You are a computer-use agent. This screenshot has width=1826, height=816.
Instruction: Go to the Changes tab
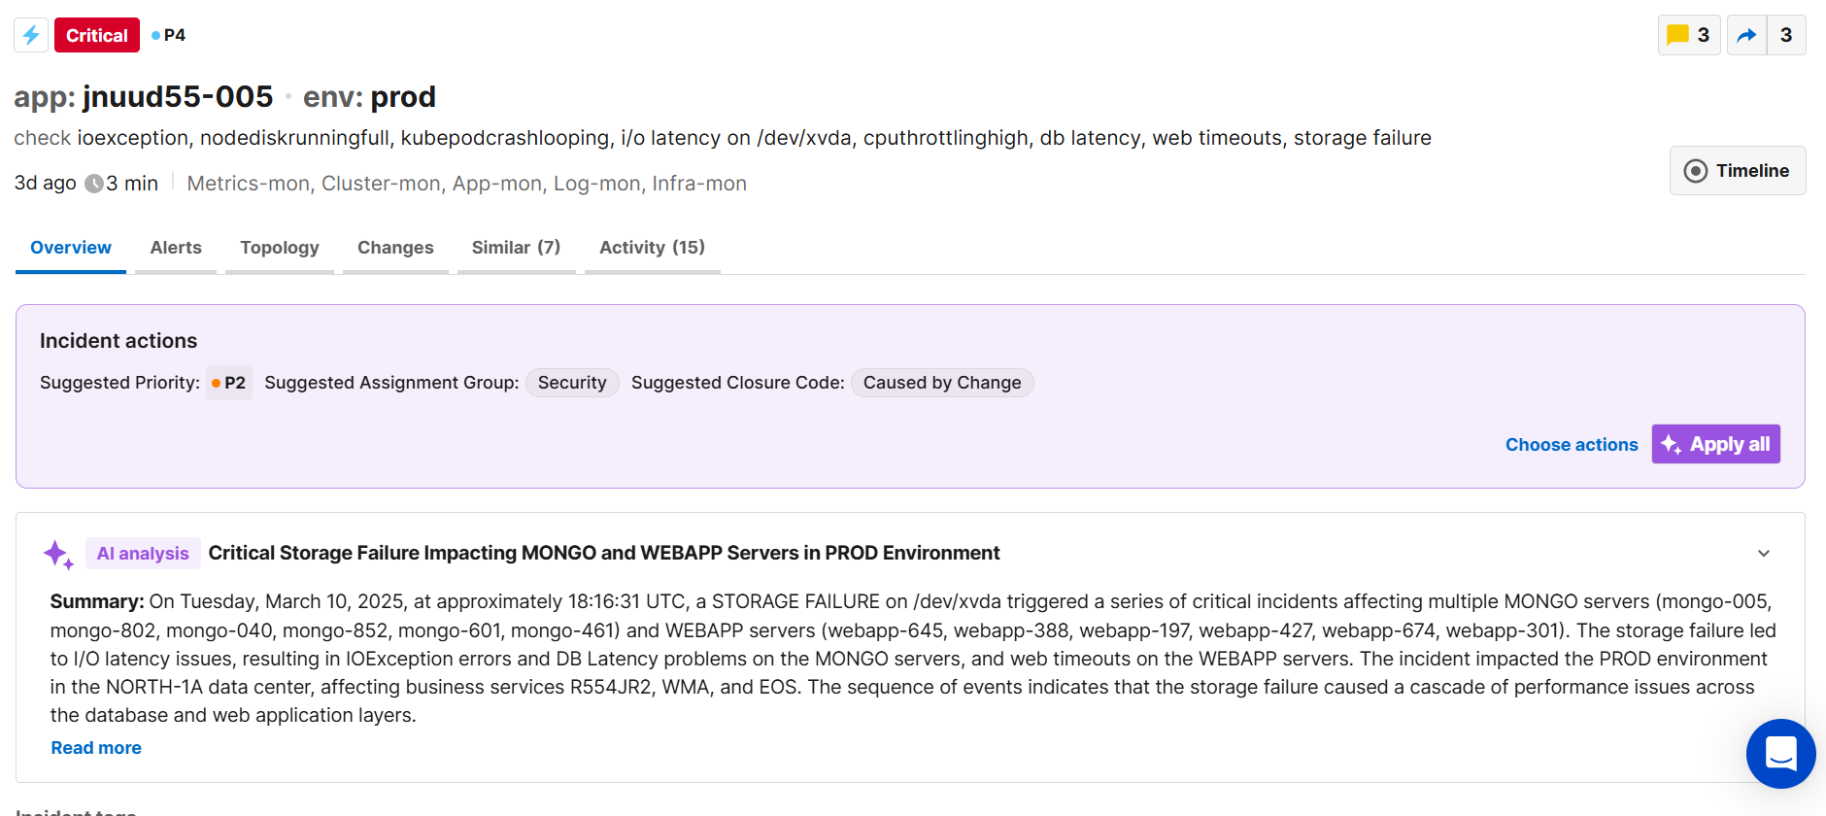(x=395, y=248)
